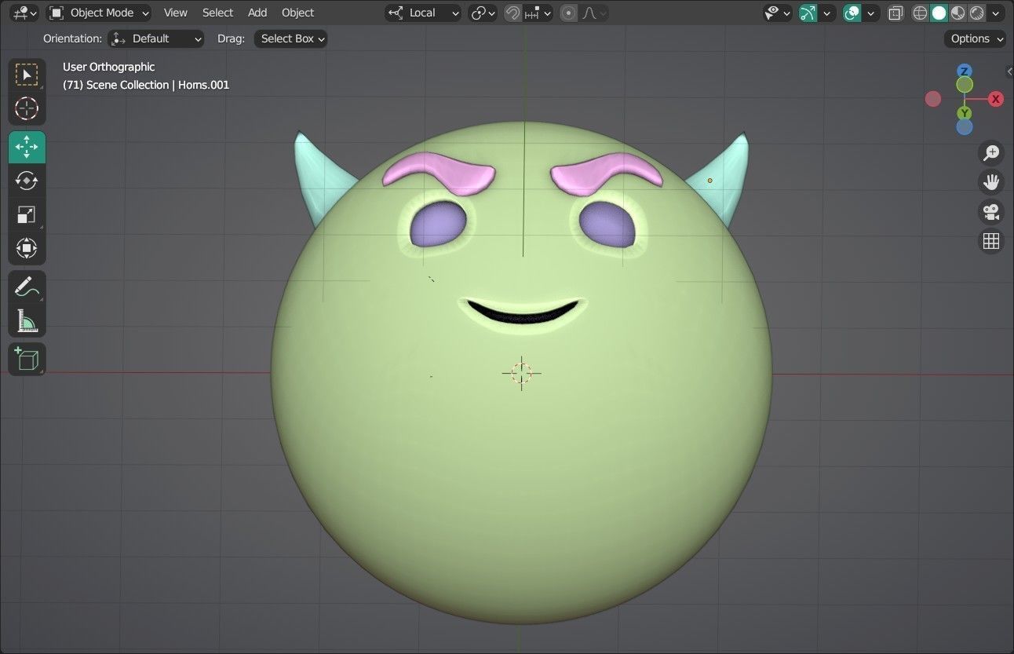
Task: Toggle snapping with the magnet icon
Action: pyautogui.click(x=512, y=13)
